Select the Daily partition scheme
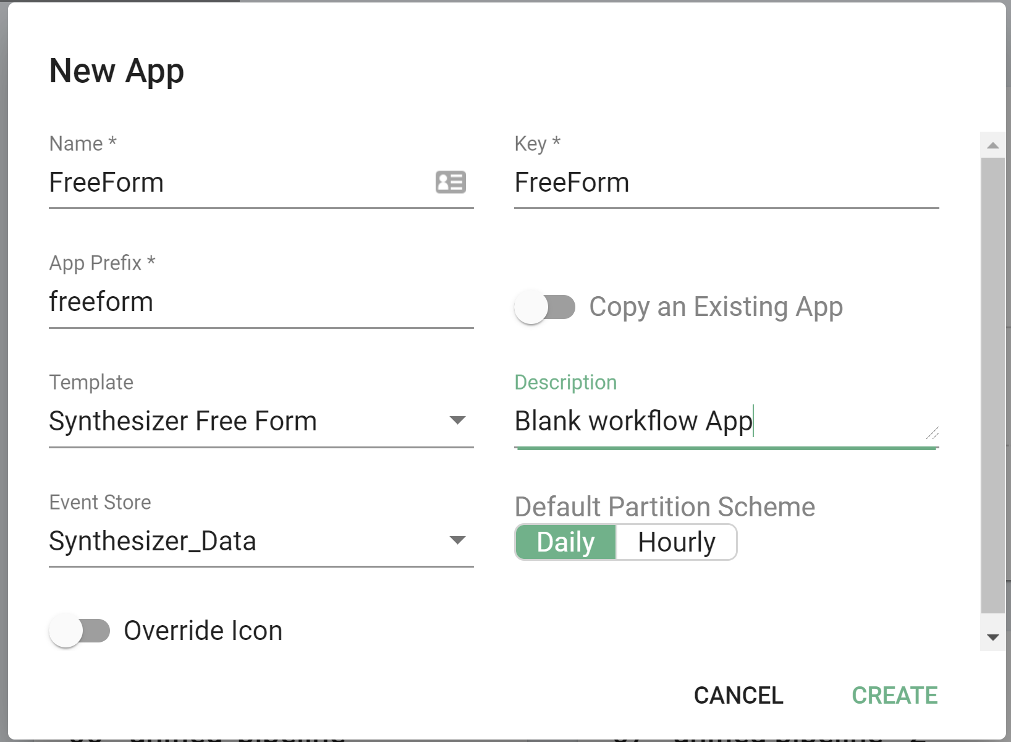The width and height of the screenshot is (1011, 742). tap(565, 542)
